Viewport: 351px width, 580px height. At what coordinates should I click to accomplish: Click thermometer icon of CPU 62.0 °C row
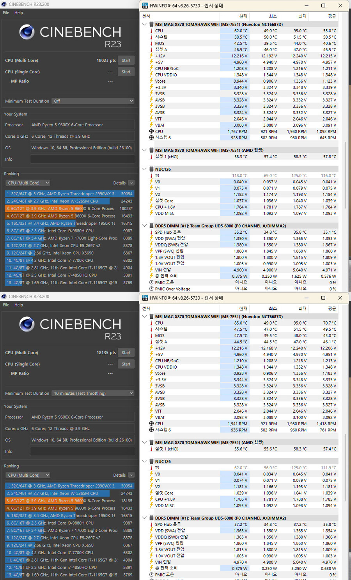(x=151, y=31)
